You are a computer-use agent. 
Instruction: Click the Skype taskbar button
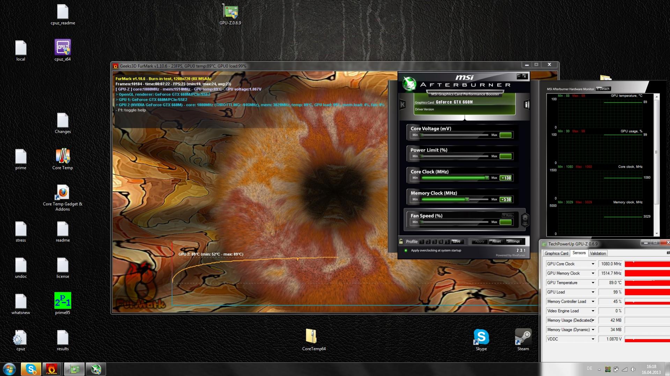[x=31, y=369]
